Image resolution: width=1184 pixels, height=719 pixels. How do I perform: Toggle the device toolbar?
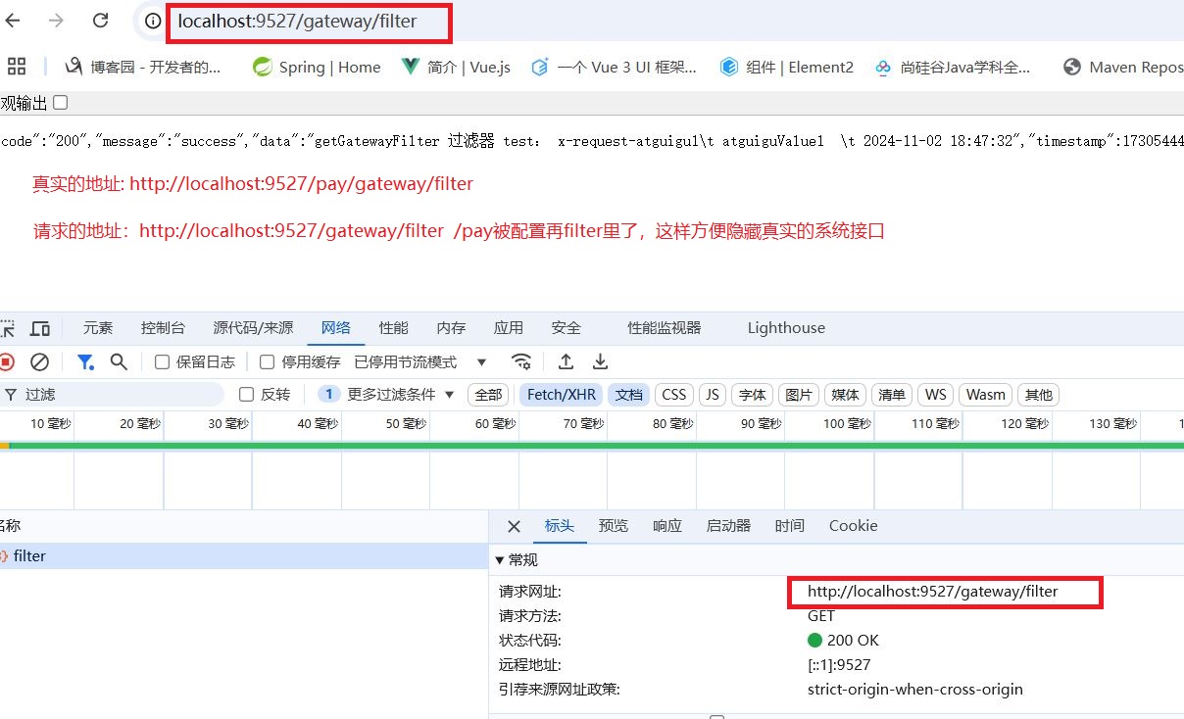(x=39, y=327)
